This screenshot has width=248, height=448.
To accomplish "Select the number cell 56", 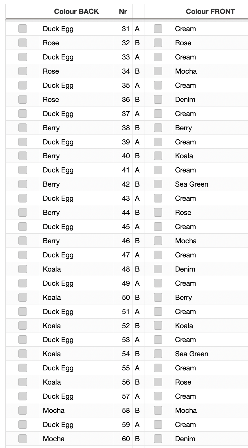I will 123,382.
